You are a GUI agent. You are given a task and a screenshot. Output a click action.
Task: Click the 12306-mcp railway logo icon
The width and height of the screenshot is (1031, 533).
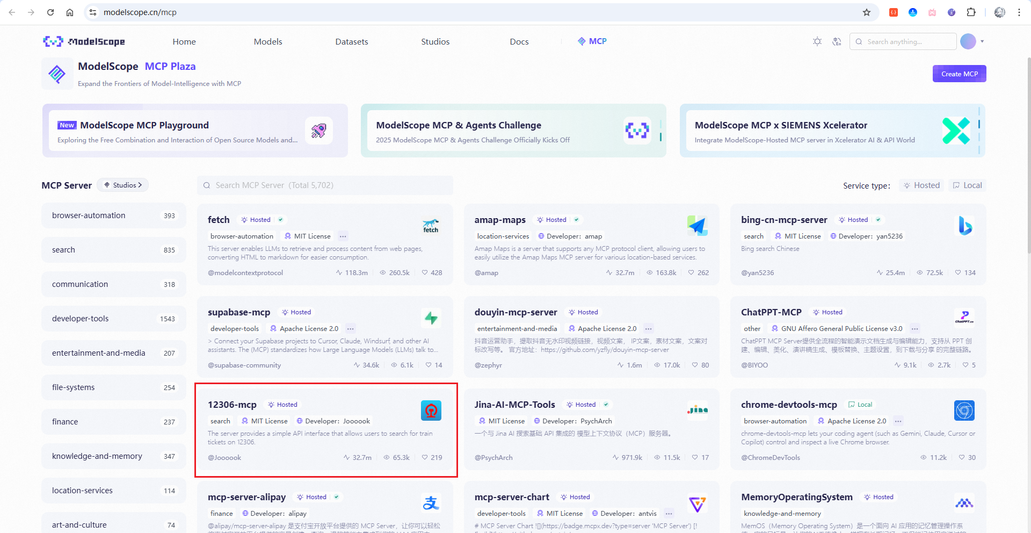431,410
